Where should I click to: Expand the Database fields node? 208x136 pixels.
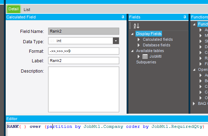[139, 45]
